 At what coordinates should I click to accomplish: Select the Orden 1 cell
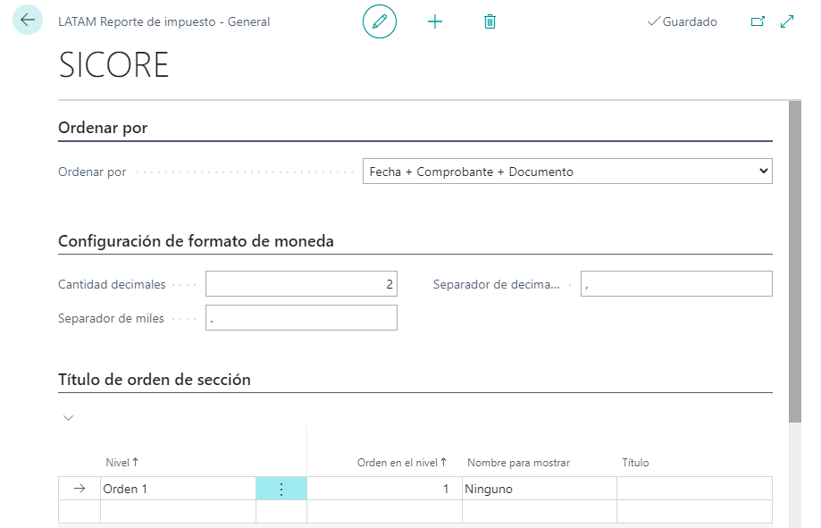pos(178,489)
